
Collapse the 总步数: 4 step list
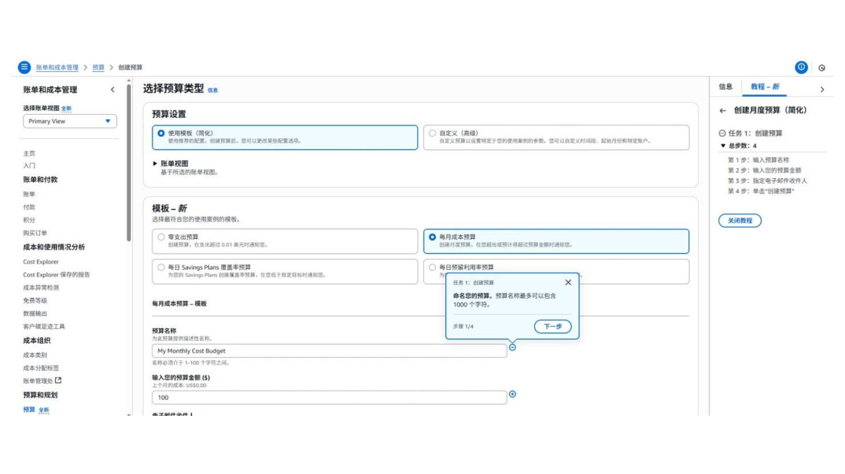point(723,146)
